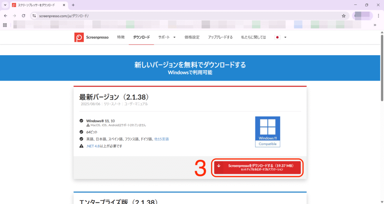Image resolution: width=384 pixels, height=204 pixels.
Task: Bookmark this page with star icon
Action: point(343,16)
